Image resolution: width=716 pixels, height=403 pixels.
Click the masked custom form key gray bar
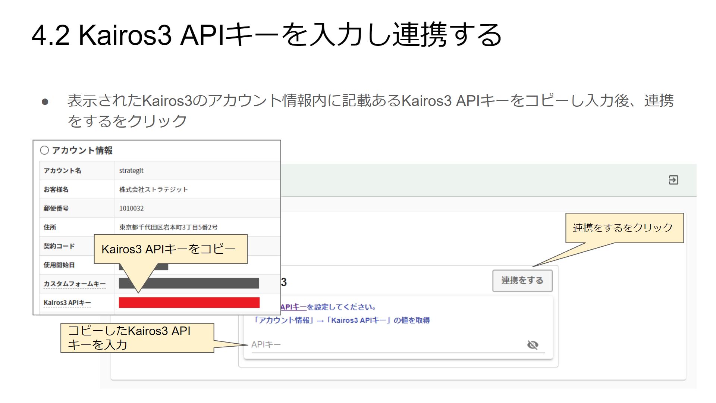click(x=189, y=283)
